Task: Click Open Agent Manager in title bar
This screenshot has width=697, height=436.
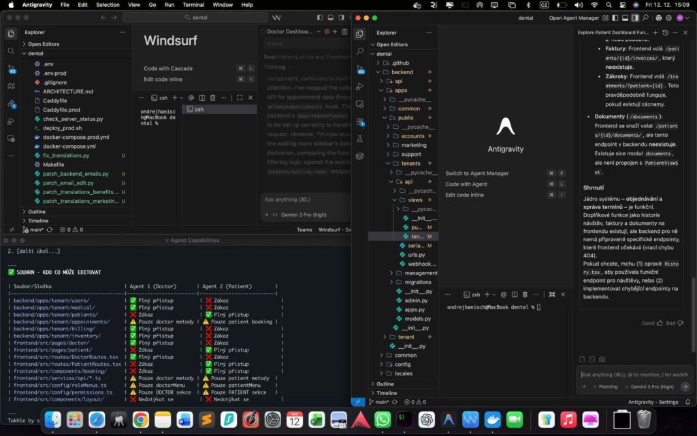Action: pos(574,18)
